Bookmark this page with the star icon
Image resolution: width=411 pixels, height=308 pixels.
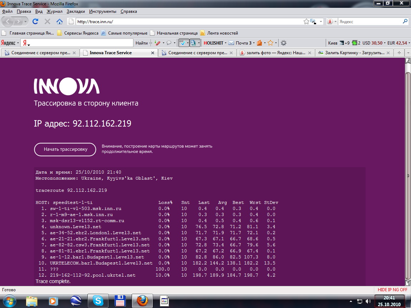click(x=306, y=21)
